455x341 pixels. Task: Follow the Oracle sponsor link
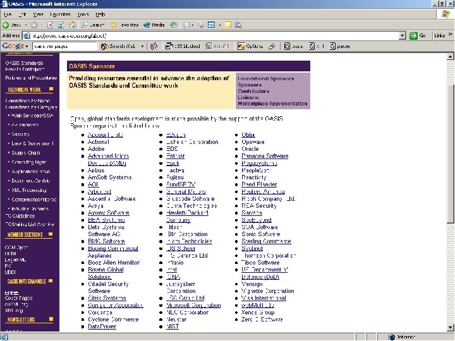(250, 149)
